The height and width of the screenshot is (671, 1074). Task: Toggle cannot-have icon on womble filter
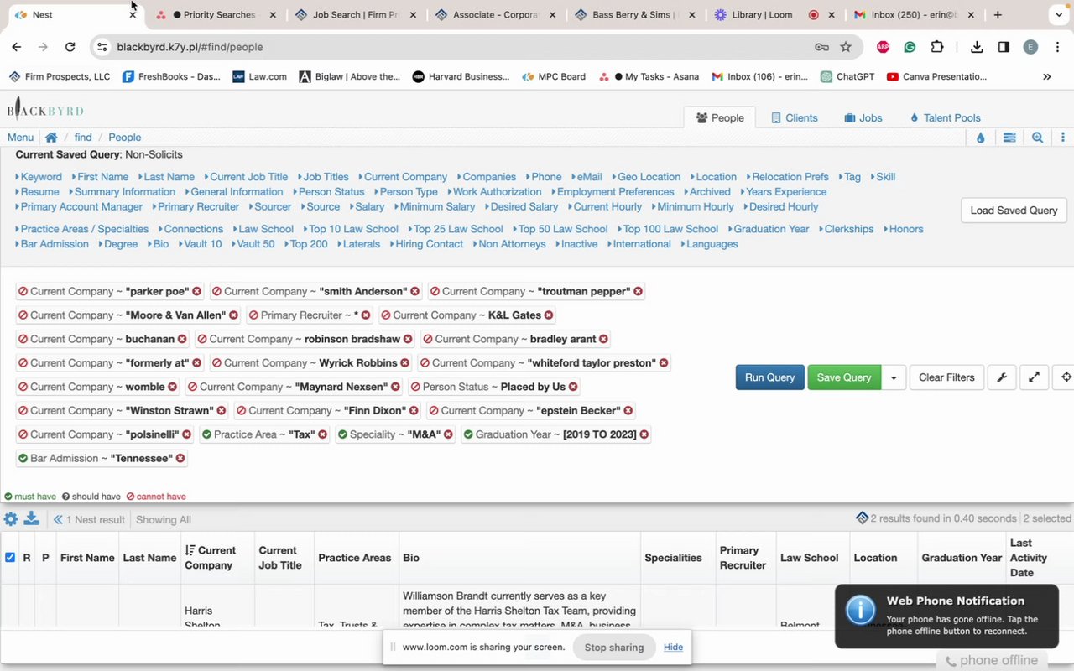[x=23, y=387]
